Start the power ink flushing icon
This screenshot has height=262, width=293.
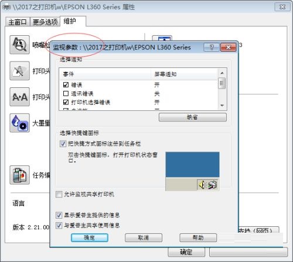tap(19, 123)
